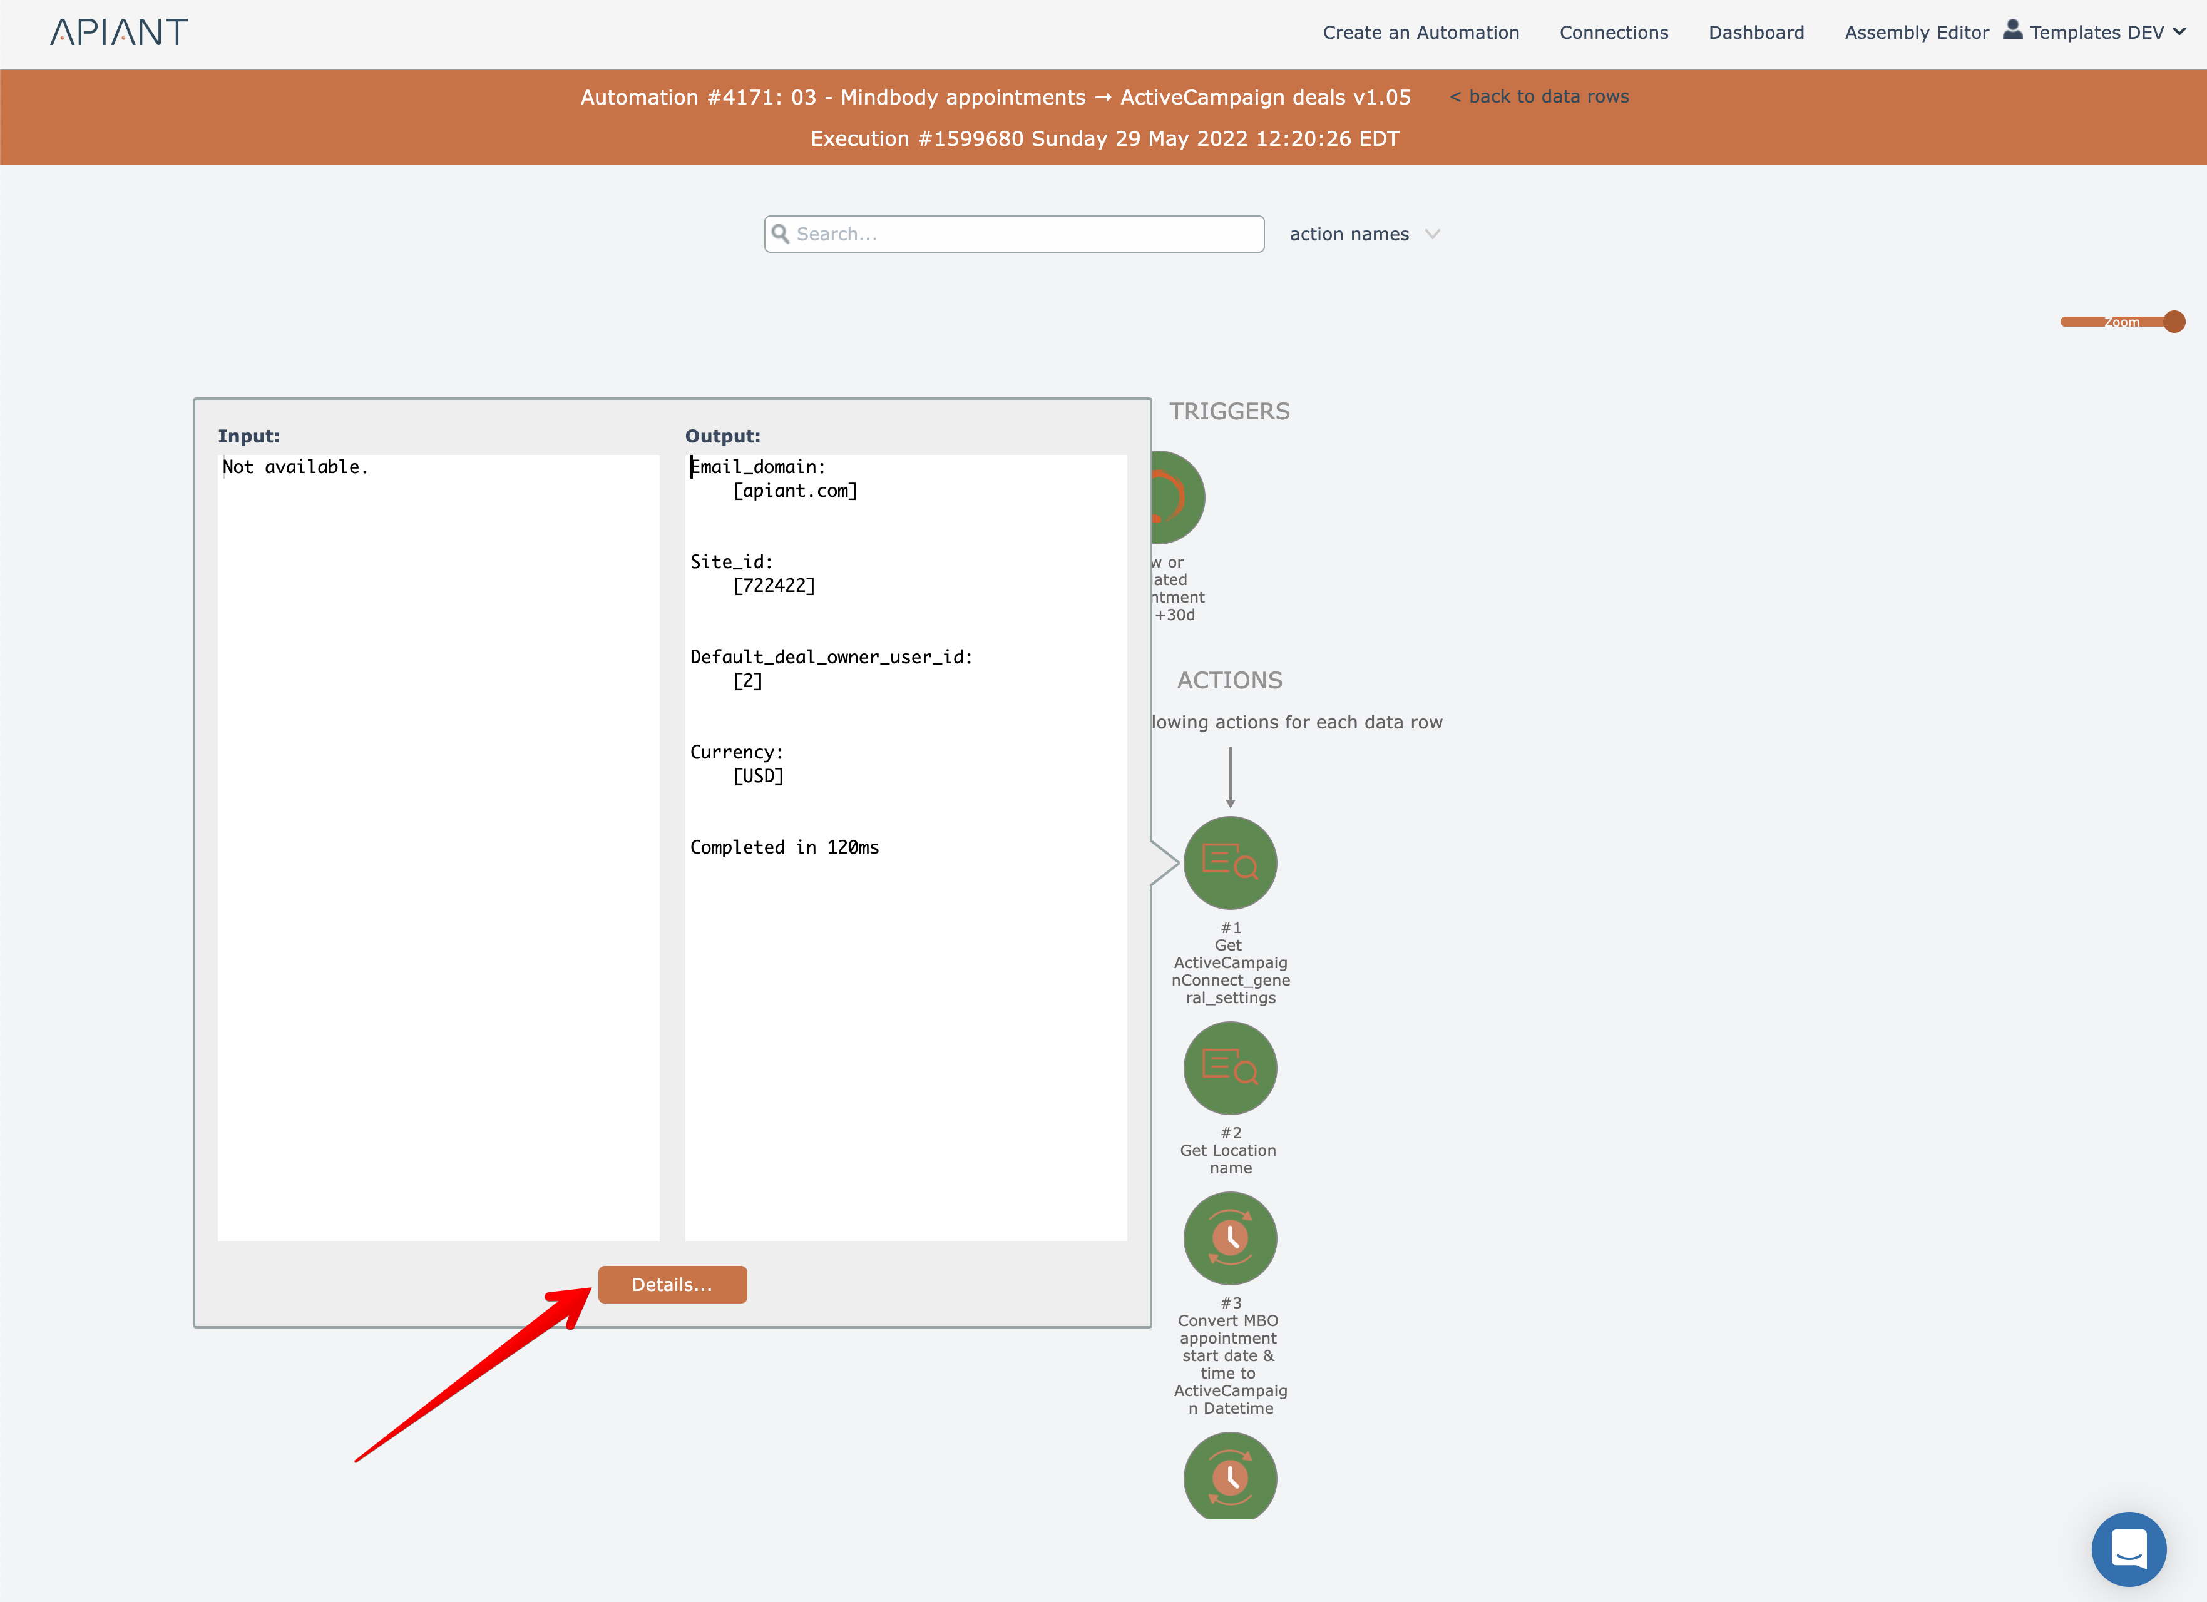
Task: Click the APIANT logo
Action: click(119, 32)
